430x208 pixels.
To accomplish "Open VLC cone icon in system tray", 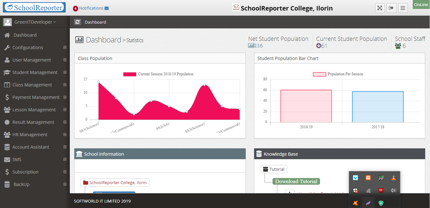I will [394, 178].
